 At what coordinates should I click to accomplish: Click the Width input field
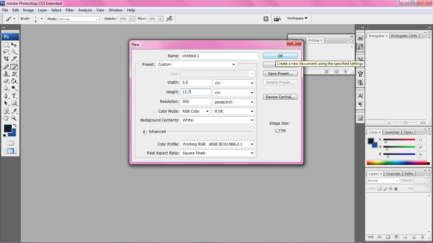tap(196, 83)
